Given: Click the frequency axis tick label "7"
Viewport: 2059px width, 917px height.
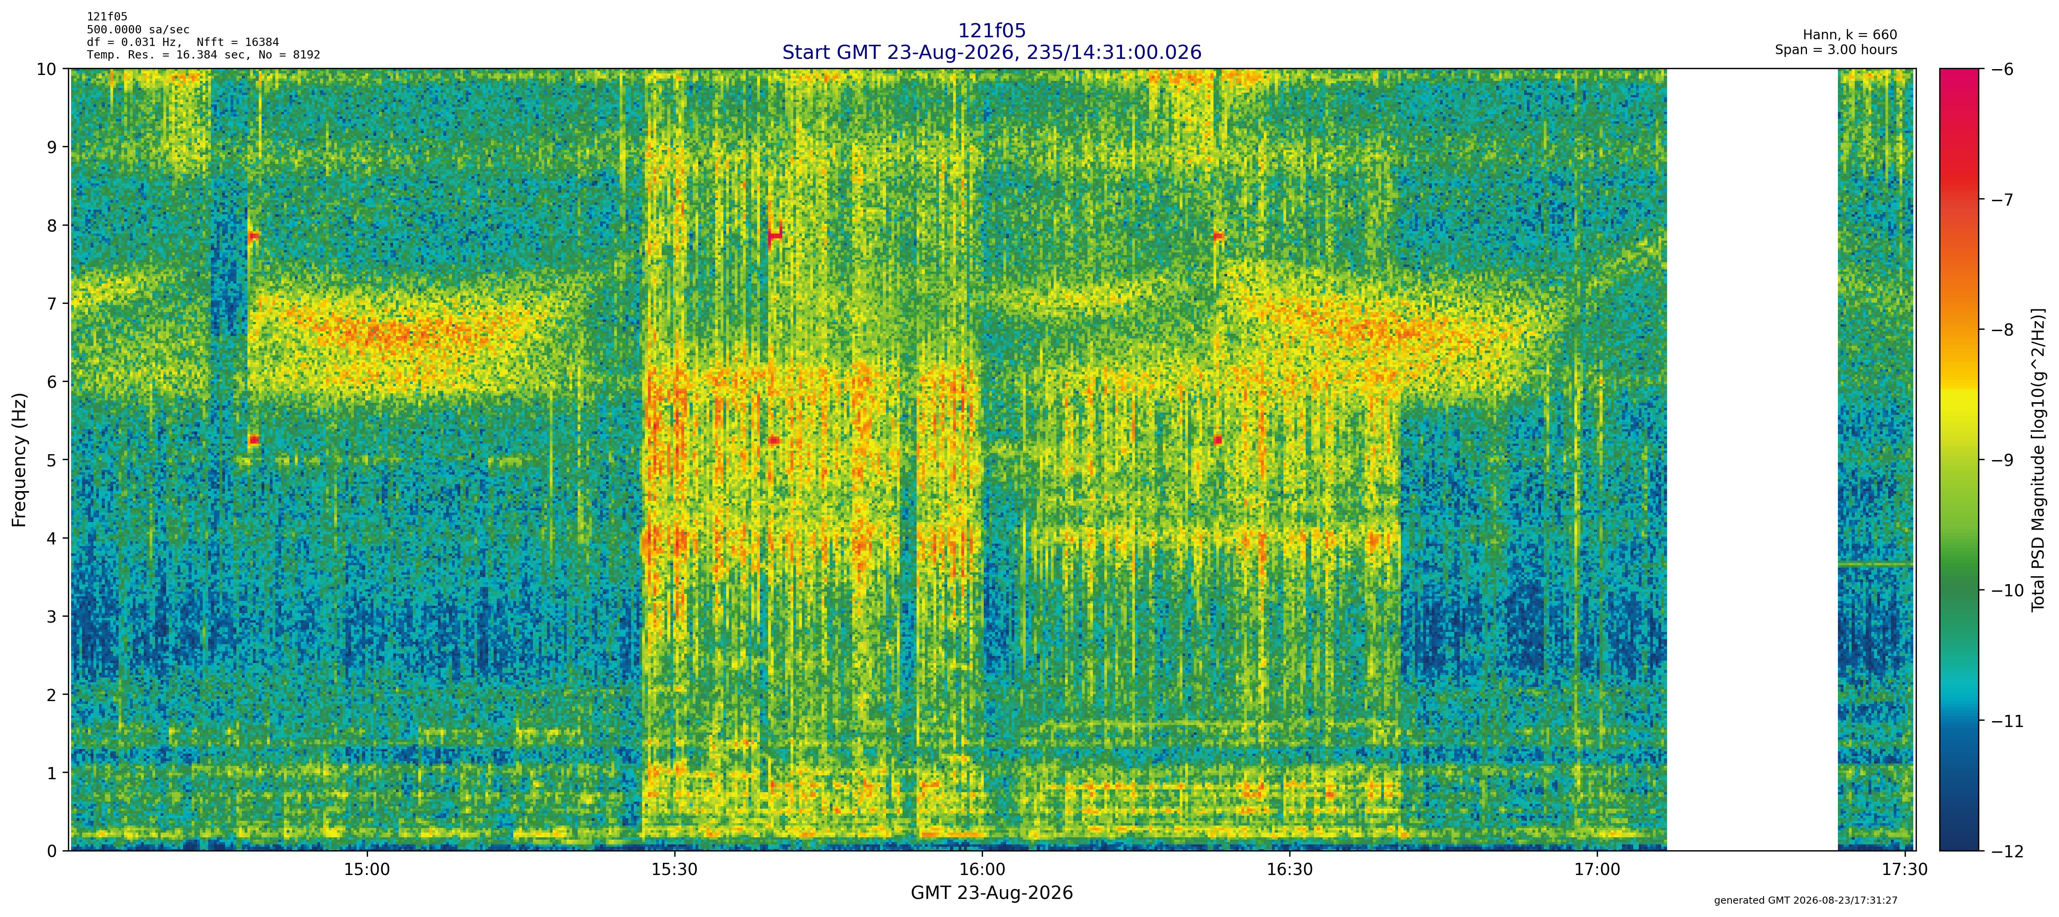Looking at the screenshot, I should (x=52, y=303).
